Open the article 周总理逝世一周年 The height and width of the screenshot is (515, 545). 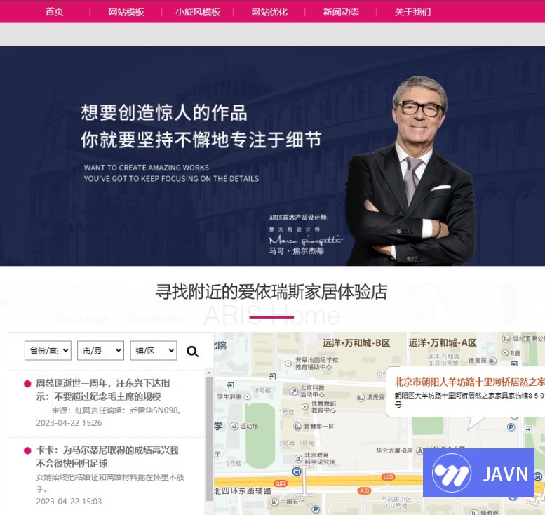(x=103, y=390)
